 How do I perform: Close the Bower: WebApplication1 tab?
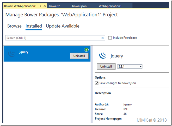coord(45,6)
